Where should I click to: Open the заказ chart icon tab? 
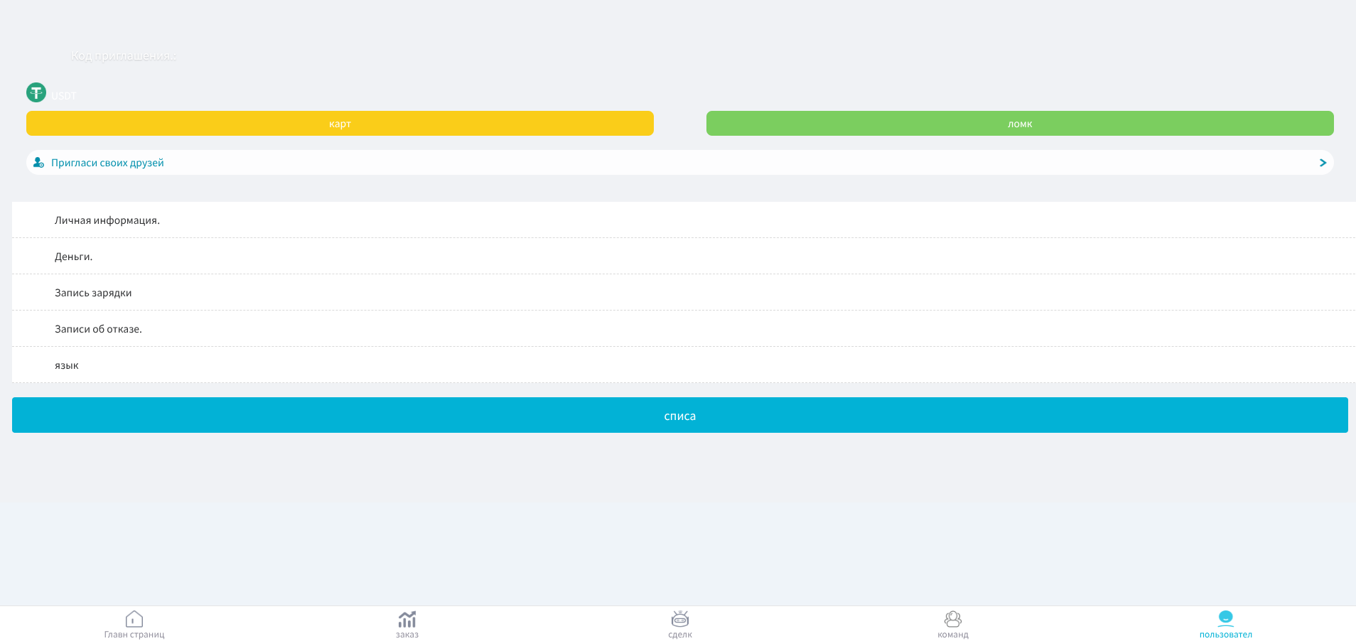click(407, 619)
